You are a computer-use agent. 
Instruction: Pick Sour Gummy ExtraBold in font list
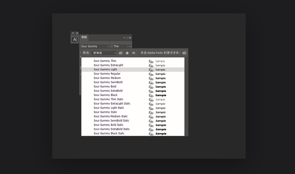pyautogui.click(x=133, y=91)
